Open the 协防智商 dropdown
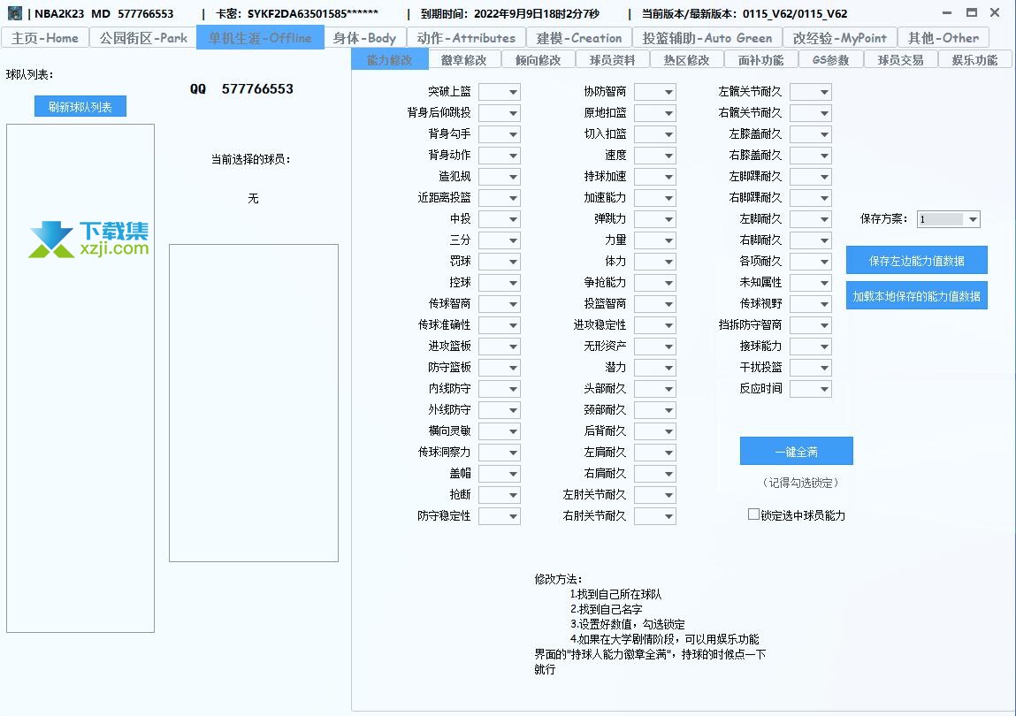This screenshot has height=716, width=1016. click(x=655, y=92)
